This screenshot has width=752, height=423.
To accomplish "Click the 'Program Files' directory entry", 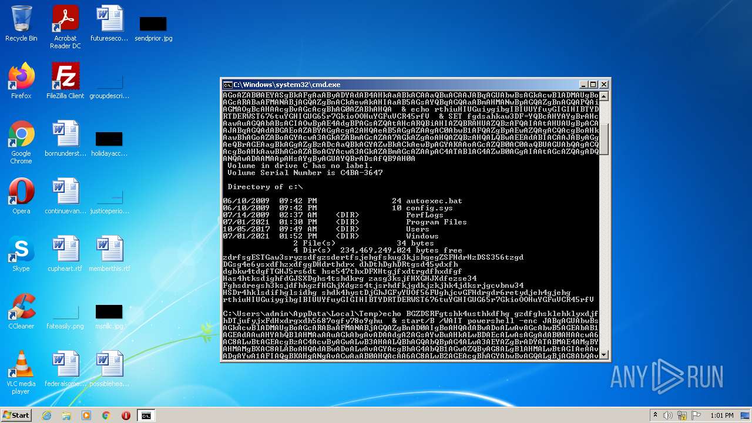I will click(x=437, y=222).
